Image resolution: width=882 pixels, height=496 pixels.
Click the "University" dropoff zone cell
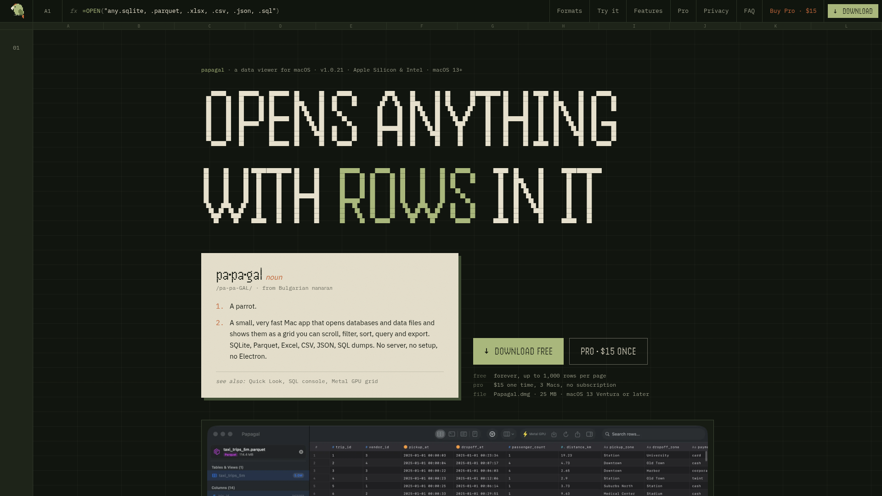(x=658, y=456)
